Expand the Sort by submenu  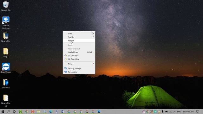point(79,37)
